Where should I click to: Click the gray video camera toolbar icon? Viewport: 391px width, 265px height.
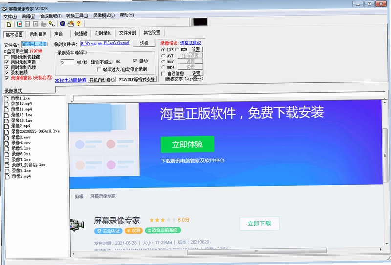(43, 24)
